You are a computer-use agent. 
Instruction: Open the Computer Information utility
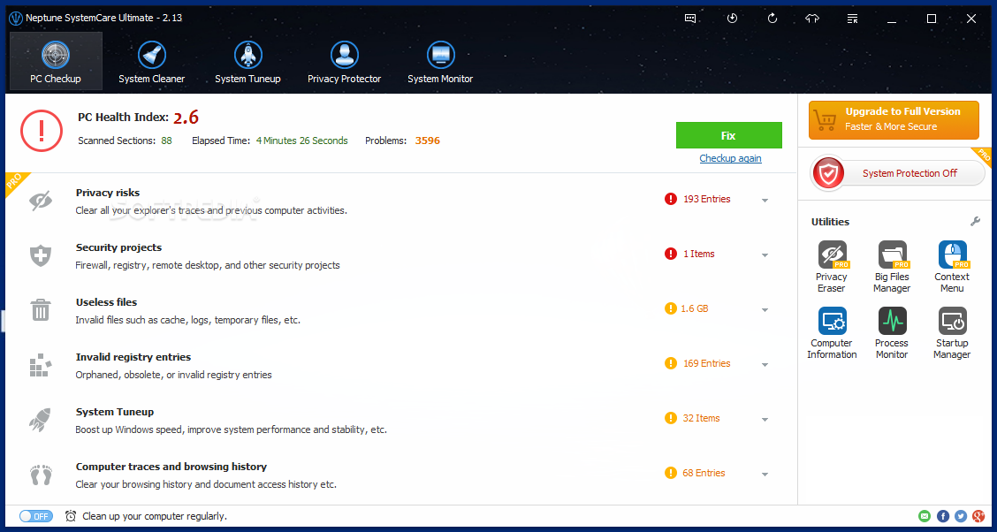coord(832,333)
